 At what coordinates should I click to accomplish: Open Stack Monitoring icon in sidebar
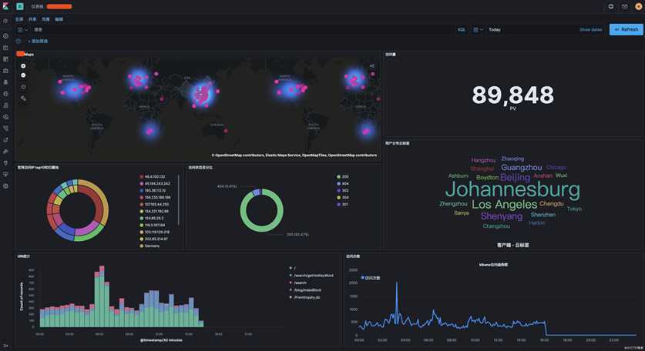5,174
